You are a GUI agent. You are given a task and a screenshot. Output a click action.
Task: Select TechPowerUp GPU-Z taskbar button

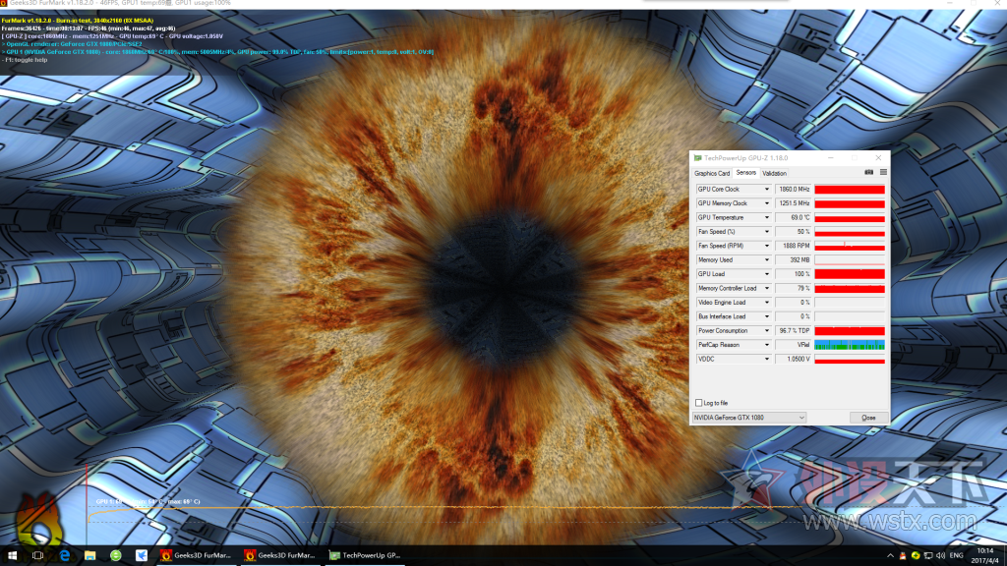point(364,555)
